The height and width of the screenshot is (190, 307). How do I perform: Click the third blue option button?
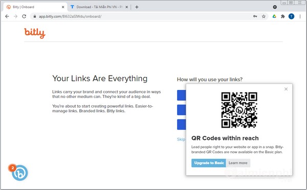(x=182, y=125)
